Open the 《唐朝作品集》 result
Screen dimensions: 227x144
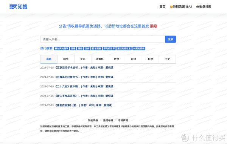(x=83, y=105)
